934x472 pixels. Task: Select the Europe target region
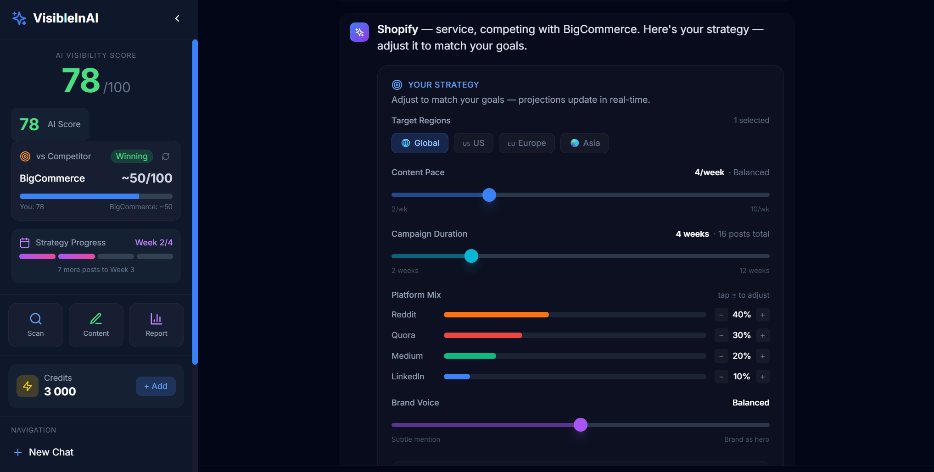527,143
